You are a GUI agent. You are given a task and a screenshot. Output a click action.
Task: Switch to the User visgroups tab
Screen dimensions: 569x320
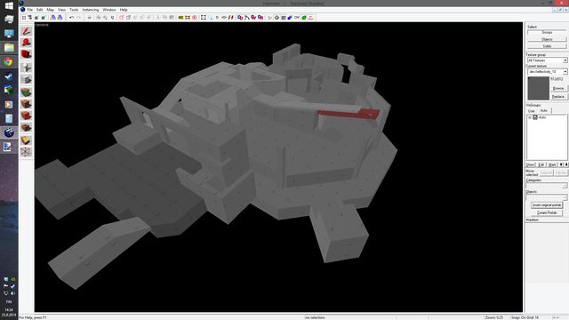pos(532,110)
